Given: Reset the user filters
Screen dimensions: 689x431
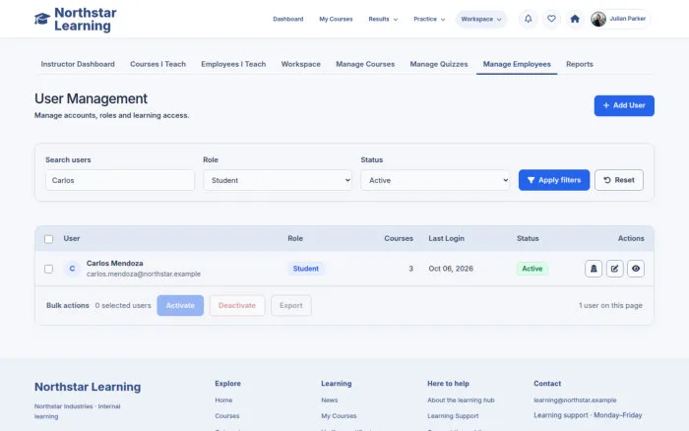Looking at the screenshot, I should [x=619, y=180].
